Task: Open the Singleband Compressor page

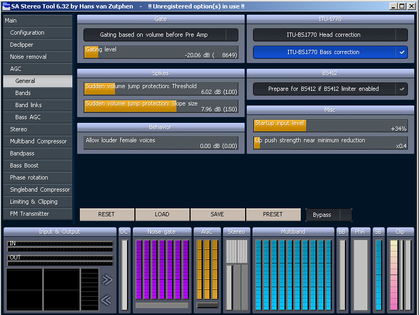Action: (38, 190)
